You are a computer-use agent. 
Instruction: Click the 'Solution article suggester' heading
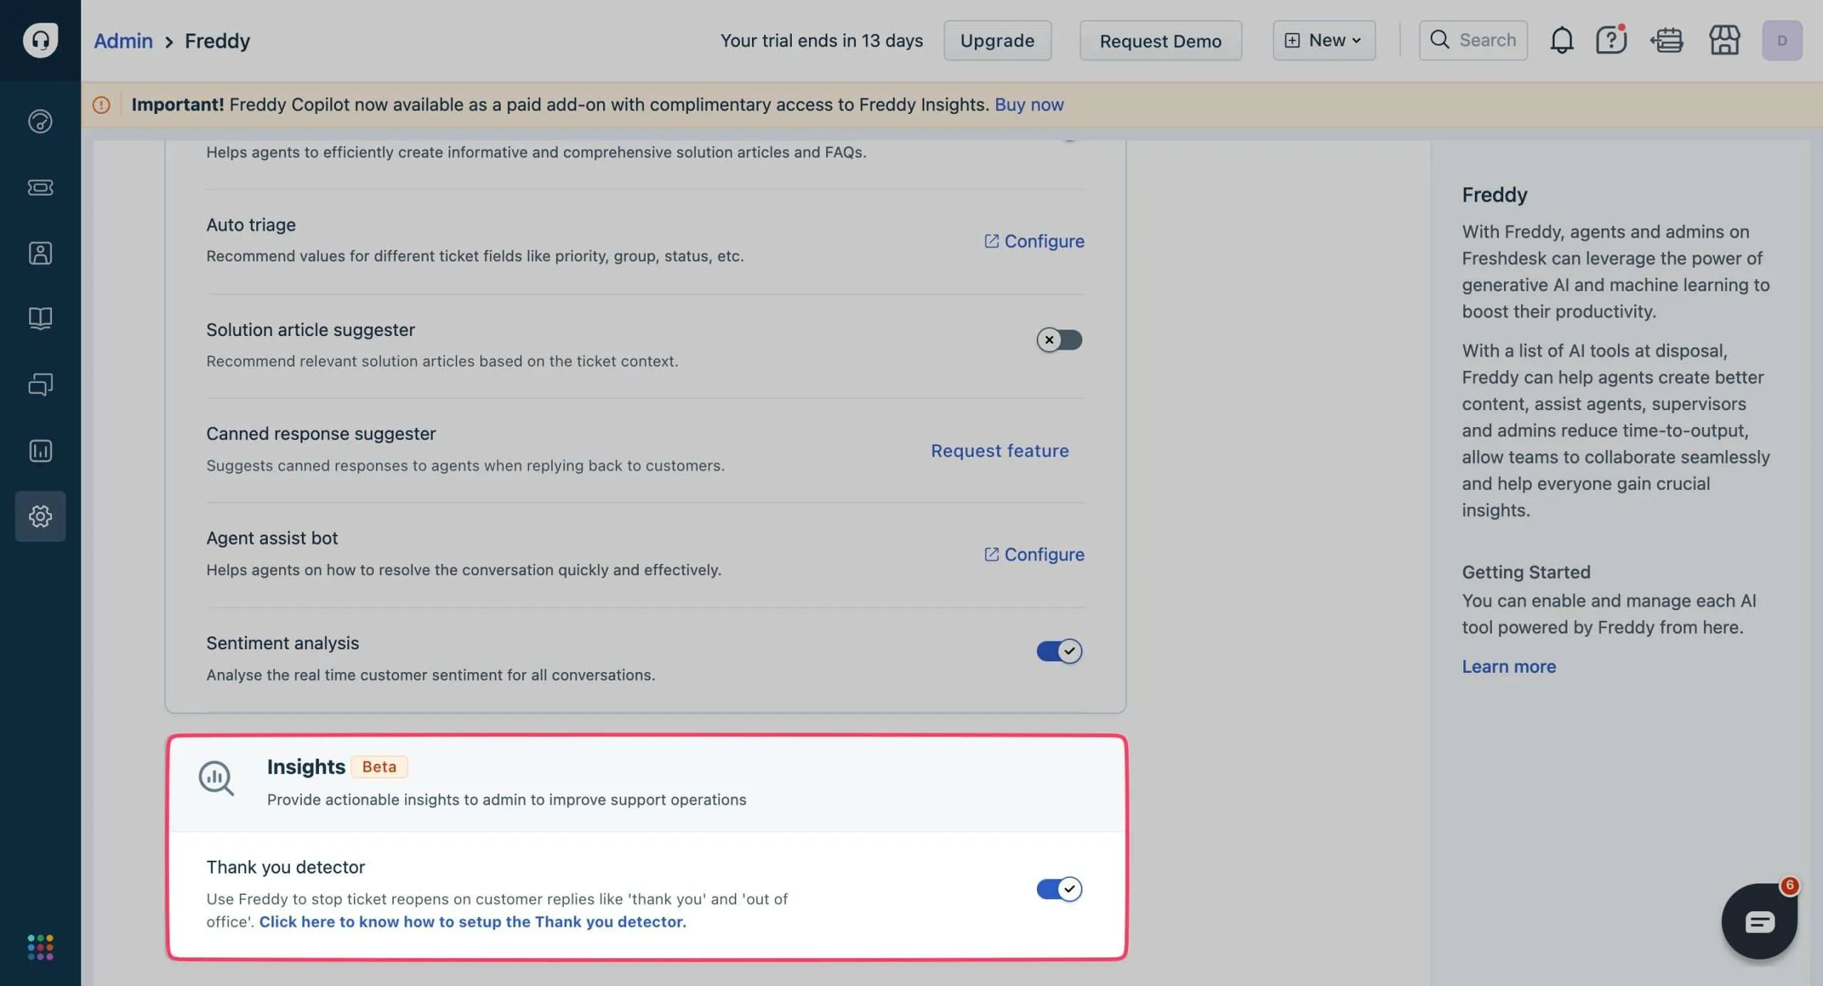(310, 330)
